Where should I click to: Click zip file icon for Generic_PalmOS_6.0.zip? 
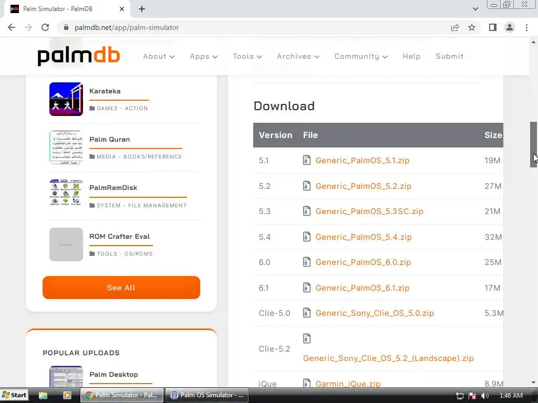(x=307, y=262)
